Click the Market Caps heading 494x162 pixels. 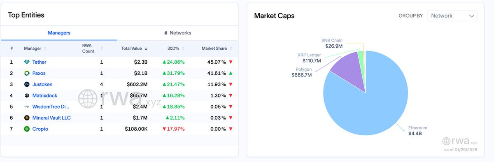pos(274,16)
